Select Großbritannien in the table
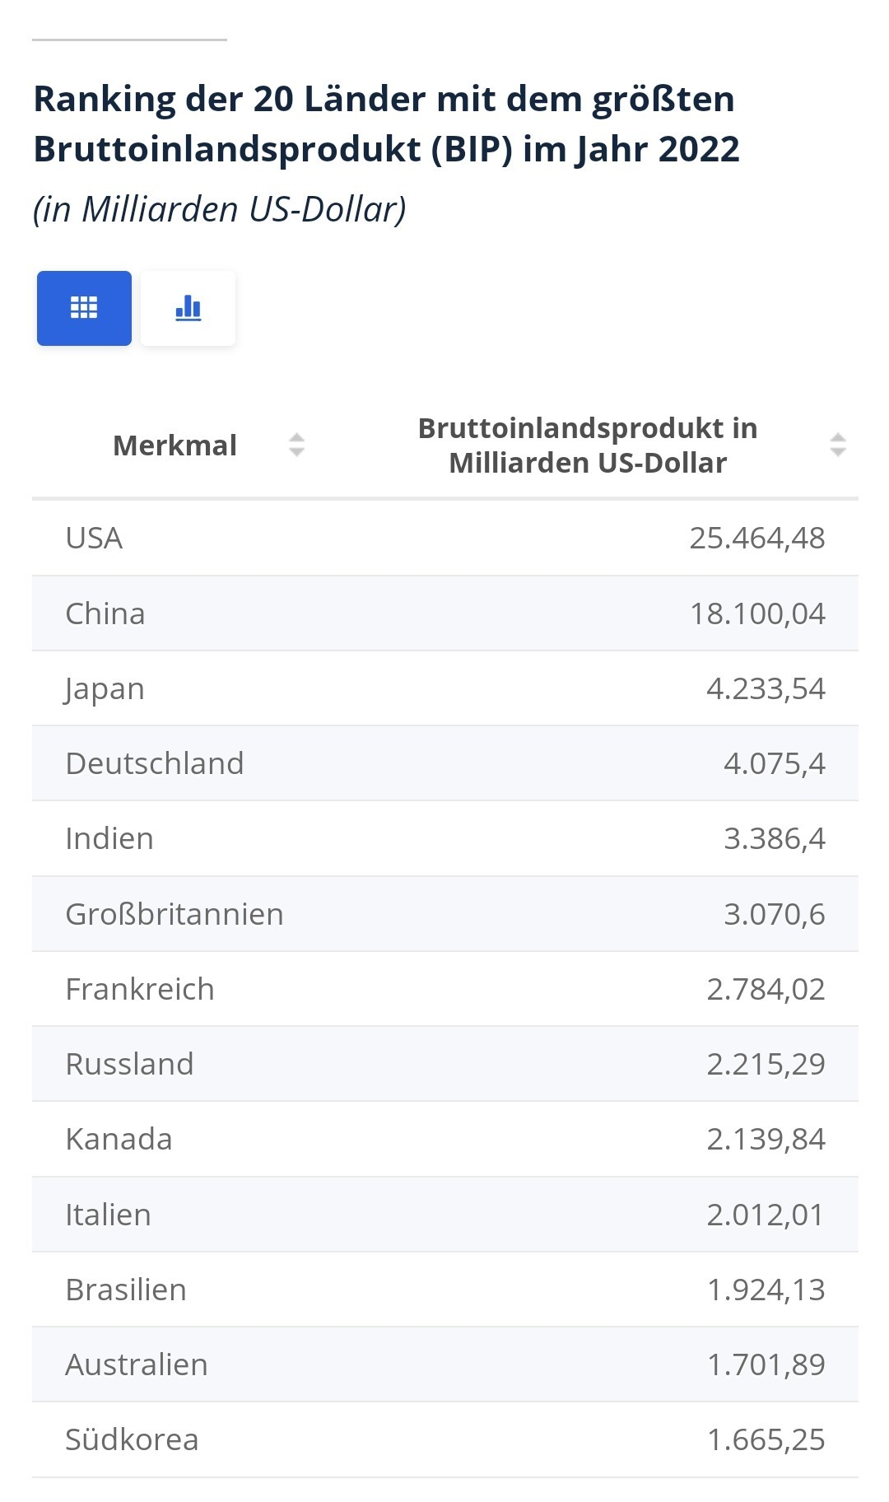Viewport: 889px width, 1502px height. (445, 914)
